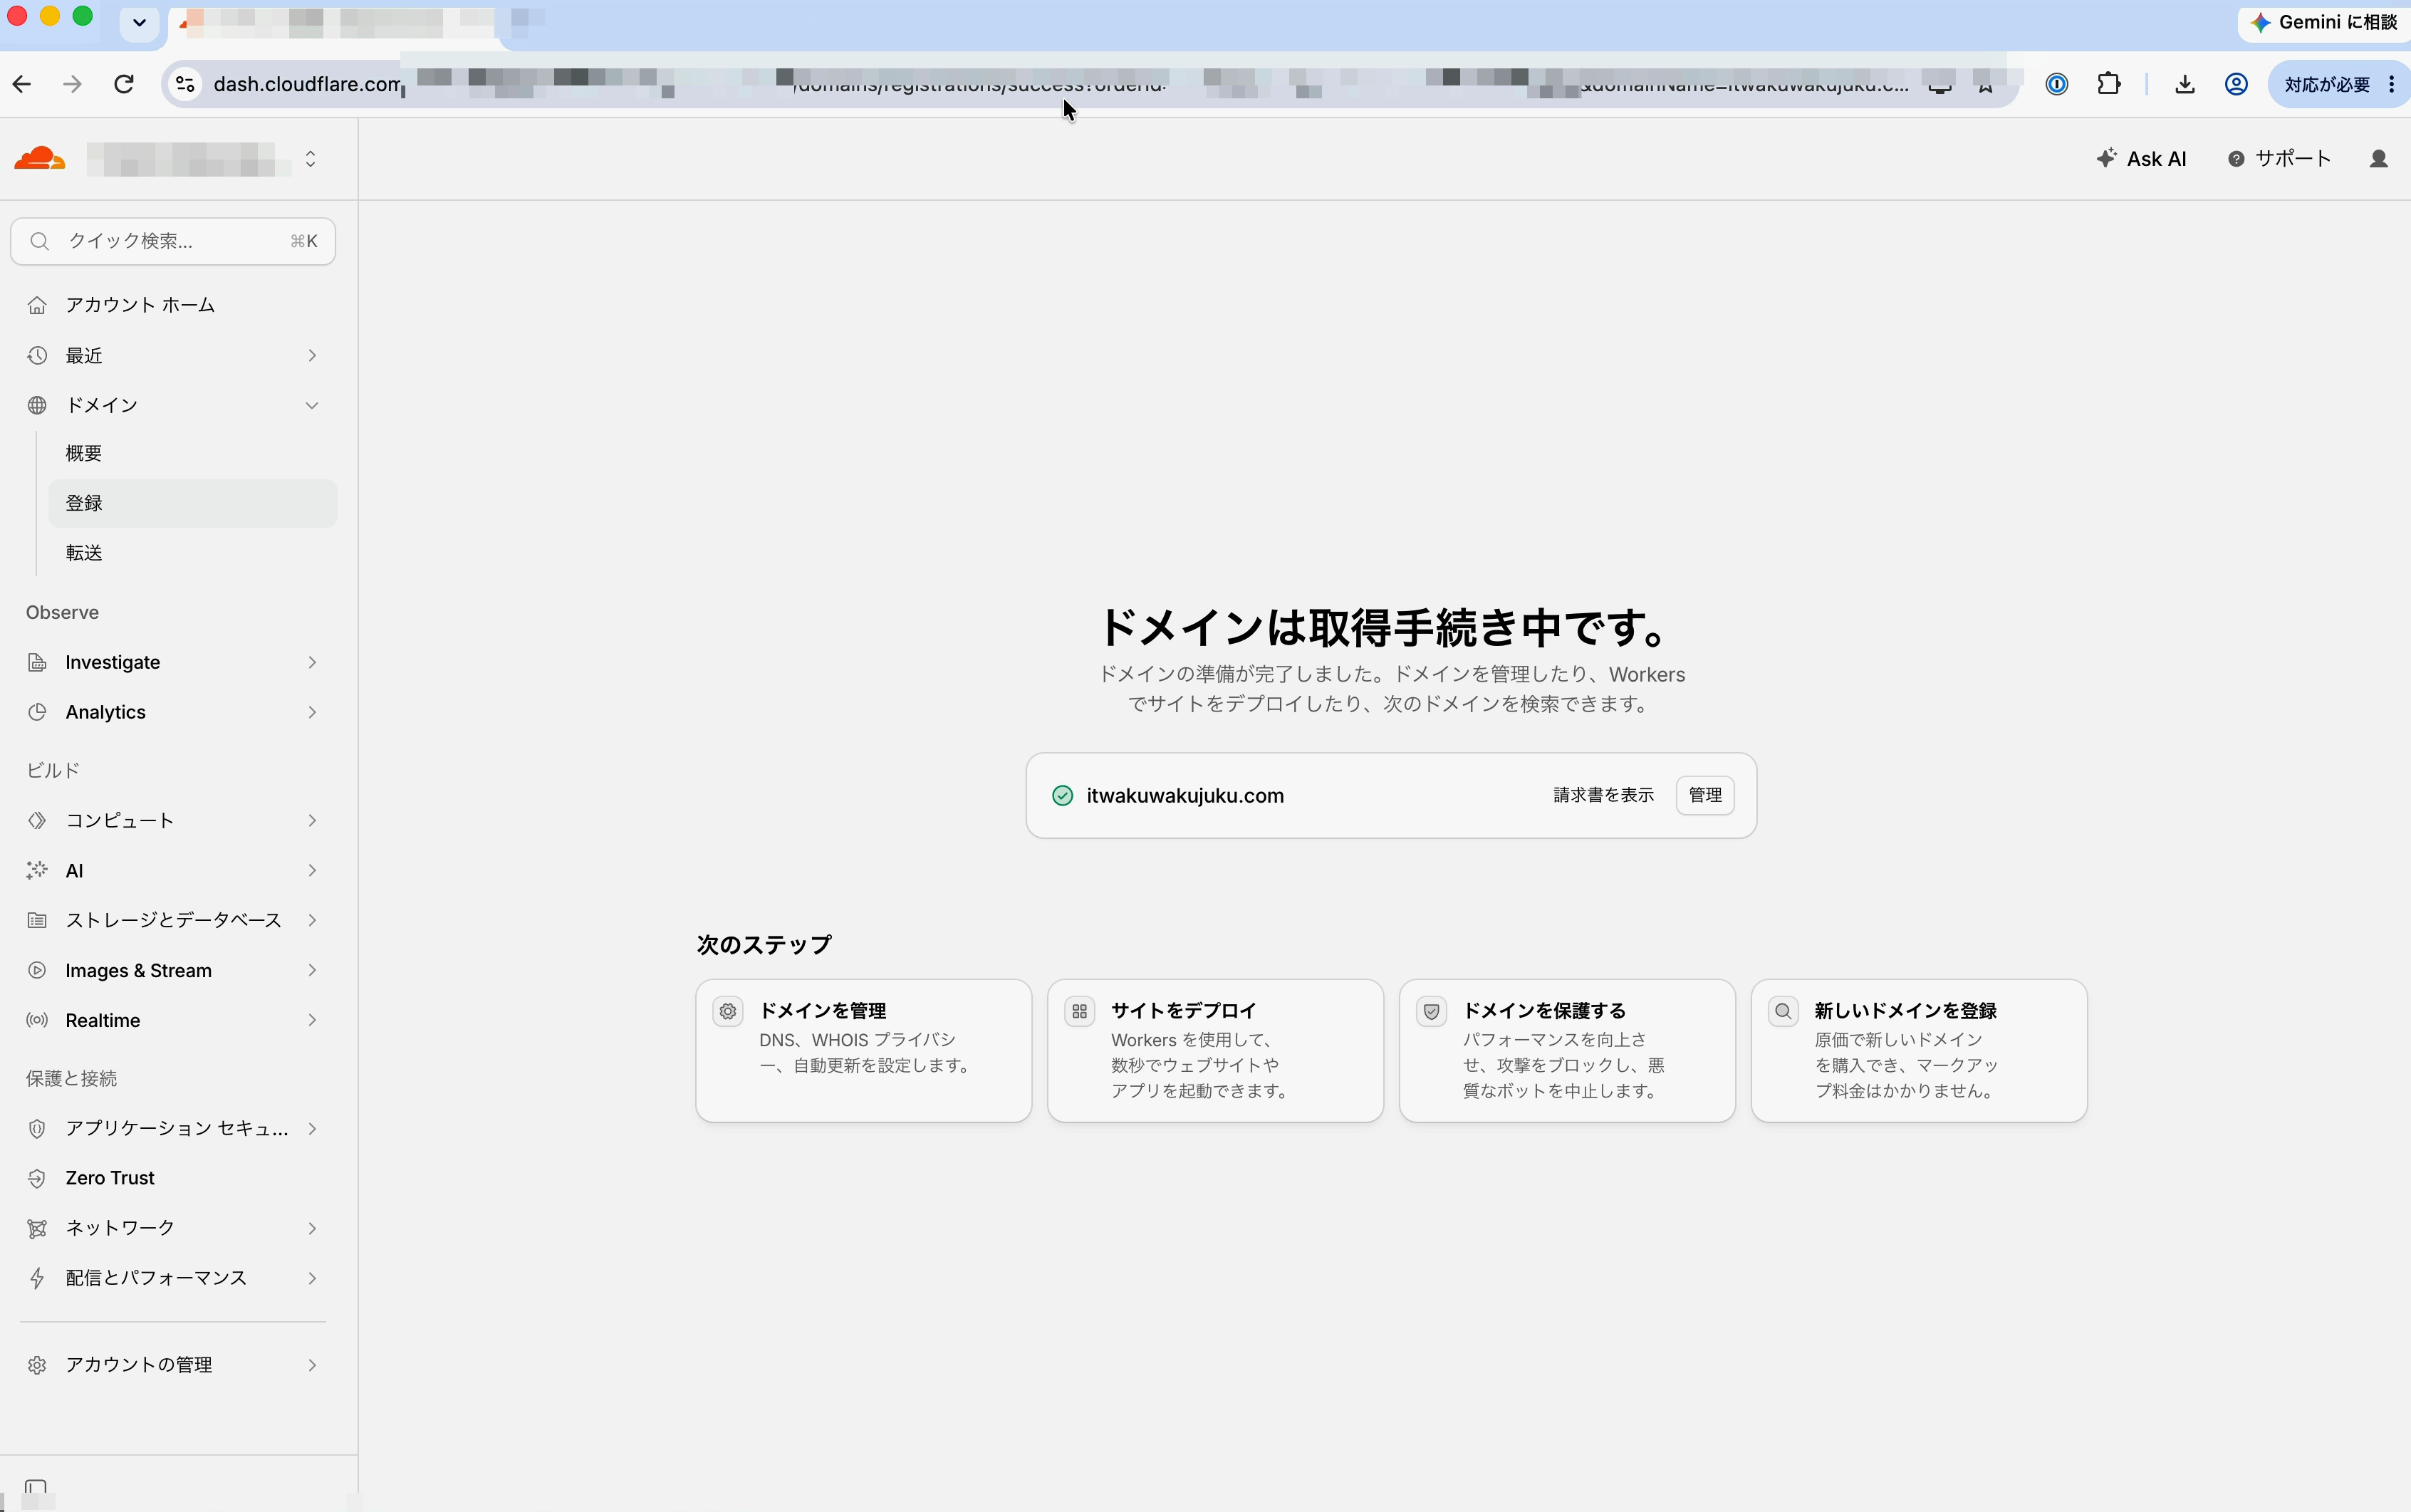The image size is (2411, 1512).
Task: Reload the page
Action: (124, 84)
